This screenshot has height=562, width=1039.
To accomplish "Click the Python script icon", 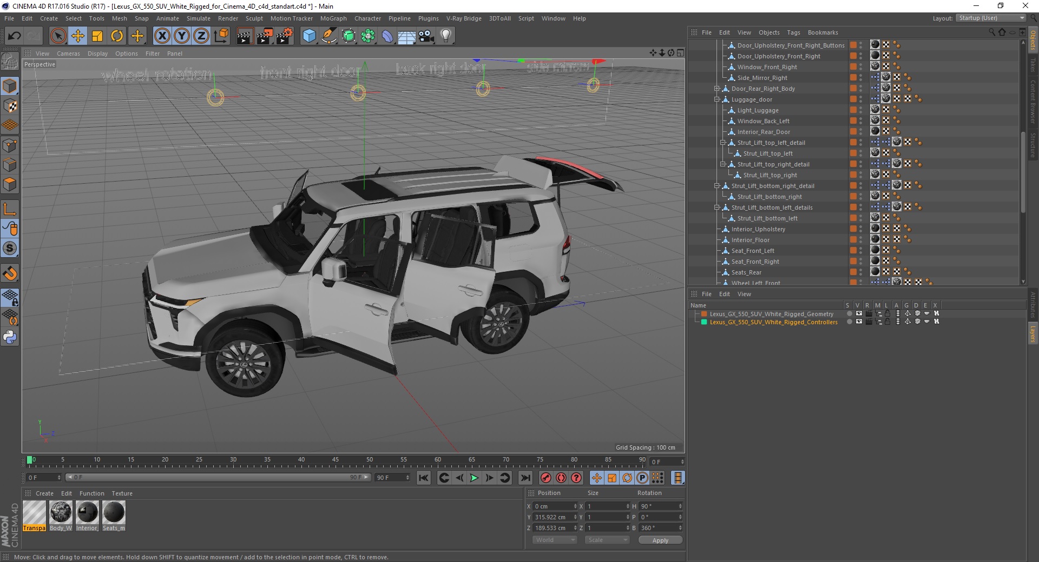I will point(10,337).
